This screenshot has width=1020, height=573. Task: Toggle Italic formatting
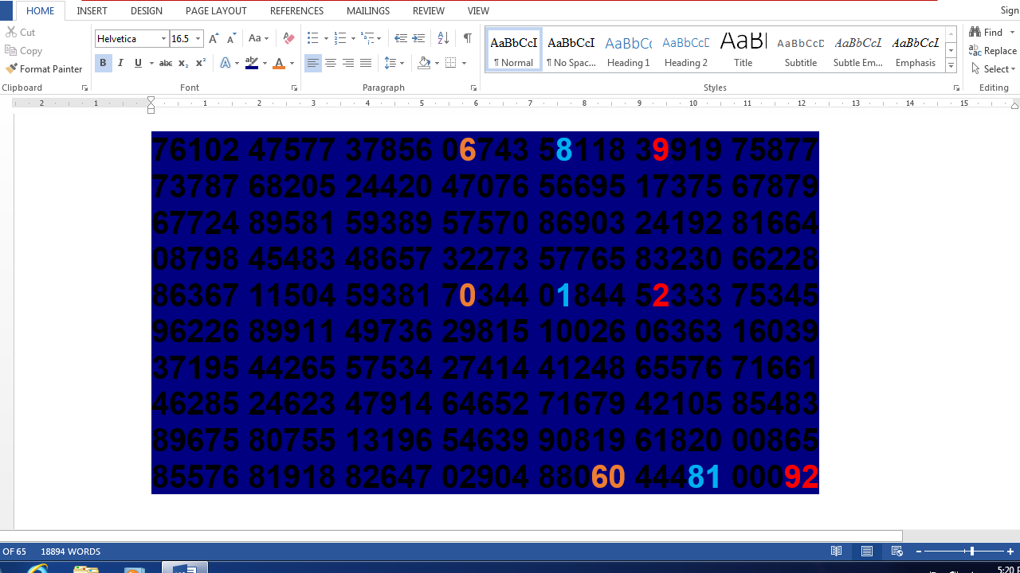120,63
